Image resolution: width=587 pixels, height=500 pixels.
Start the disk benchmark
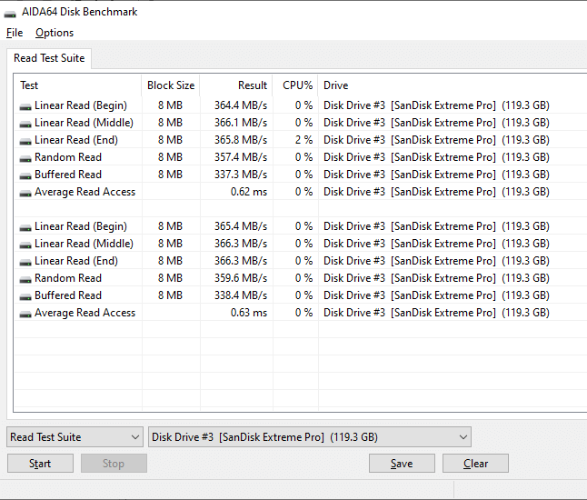(40, 464)
